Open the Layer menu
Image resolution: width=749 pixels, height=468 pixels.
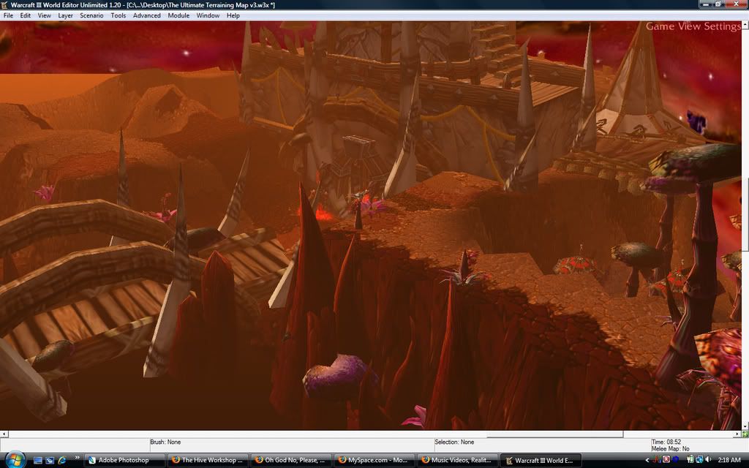[x=65, y=15]
